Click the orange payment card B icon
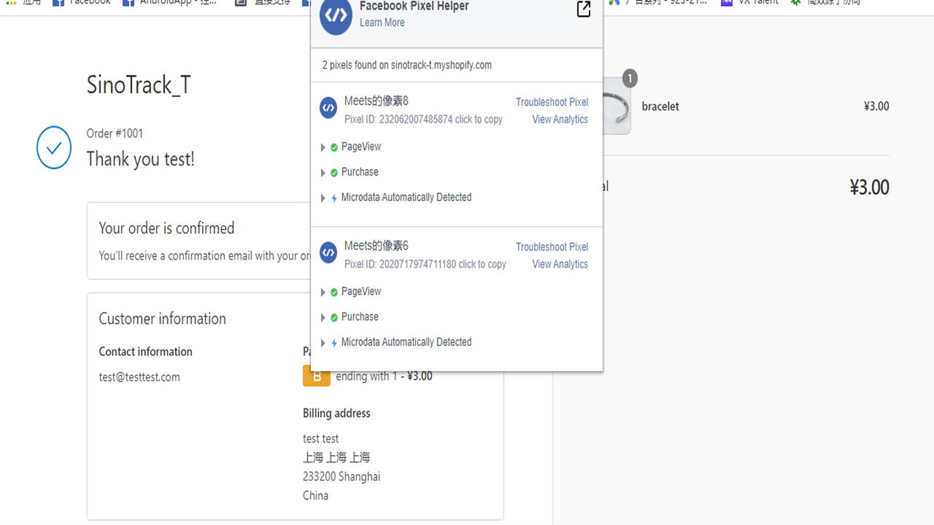 [x=317, y=376]
